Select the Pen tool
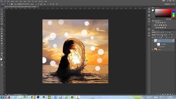 click(2, 43)
